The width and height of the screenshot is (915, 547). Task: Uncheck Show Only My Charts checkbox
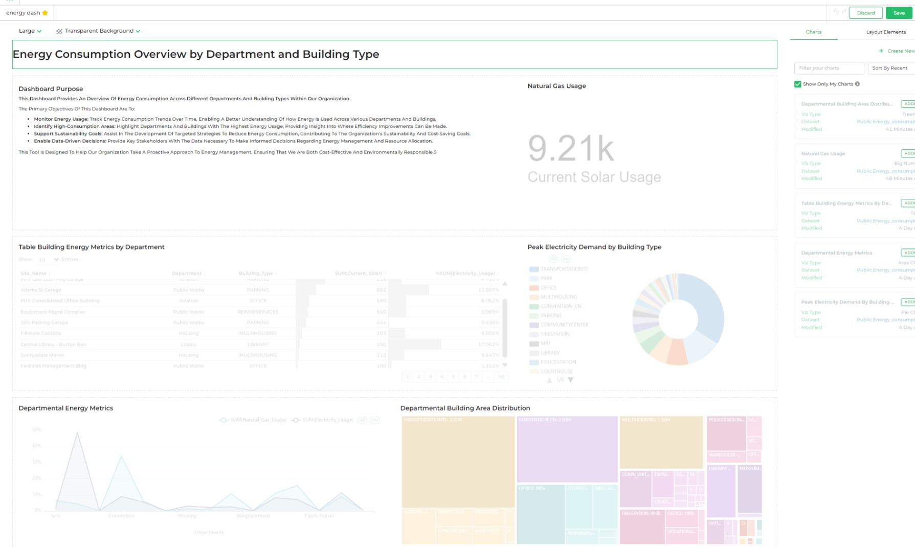coord(798,84)
